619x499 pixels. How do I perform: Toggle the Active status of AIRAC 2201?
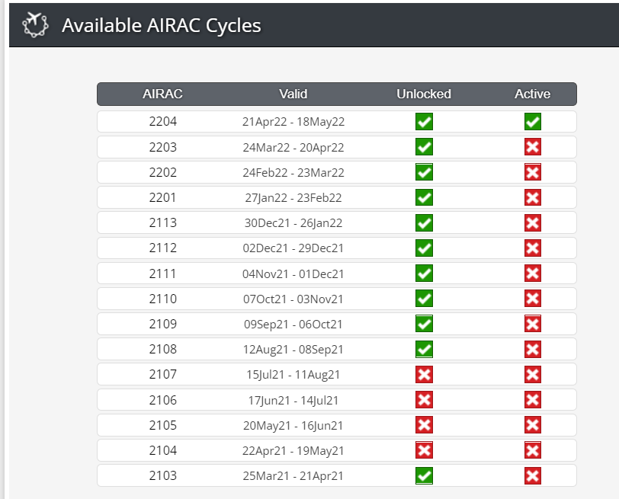pos(533,197)
